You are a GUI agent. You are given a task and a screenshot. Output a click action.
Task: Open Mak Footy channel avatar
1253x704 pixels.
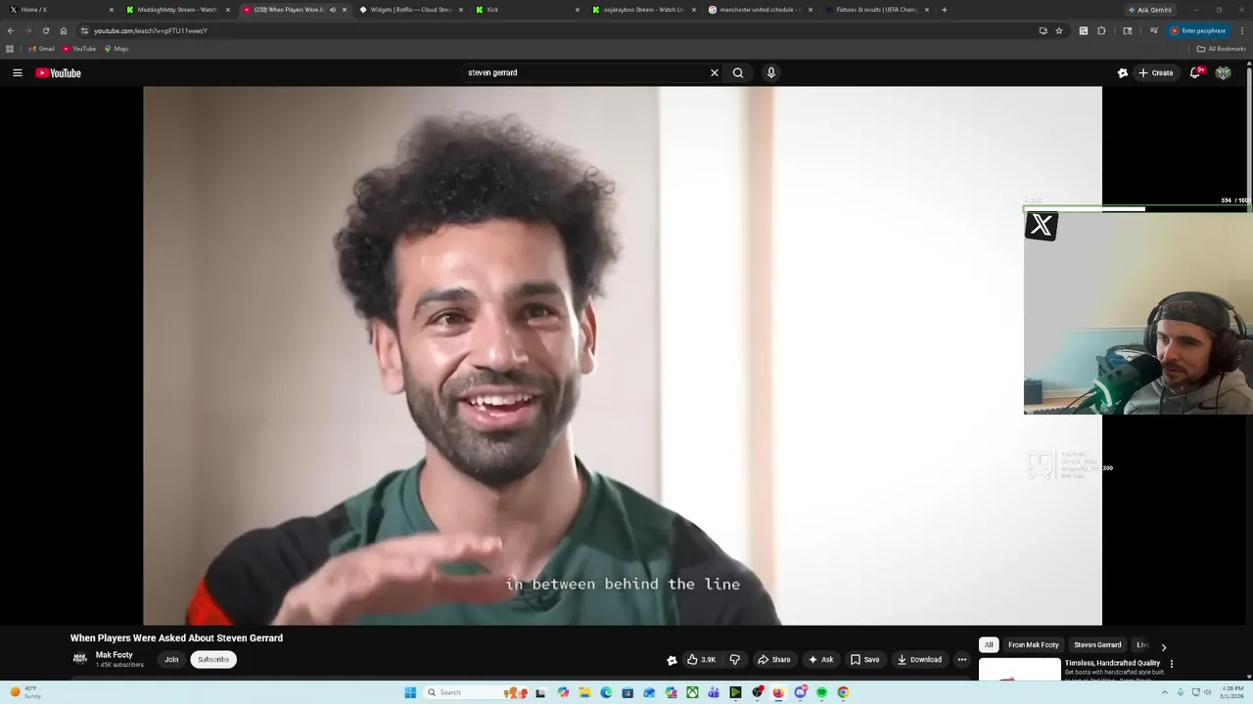80,659
